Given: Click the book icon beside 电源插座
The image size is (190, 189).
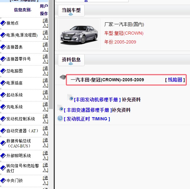Looking at the screenshot, I should point(3,83).
